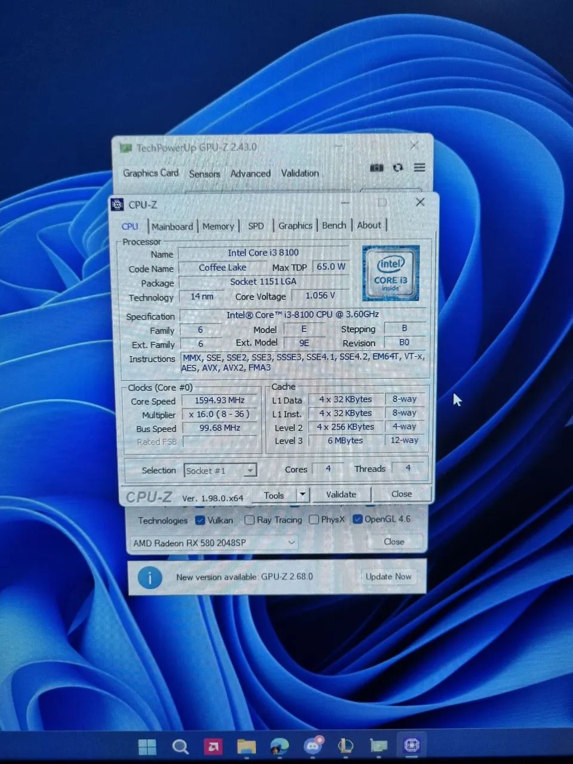The width and height of the screenshot is (573, 764).
Task: Click the L1 Data 4 x 32 KBytes cell
Action: 345,400
